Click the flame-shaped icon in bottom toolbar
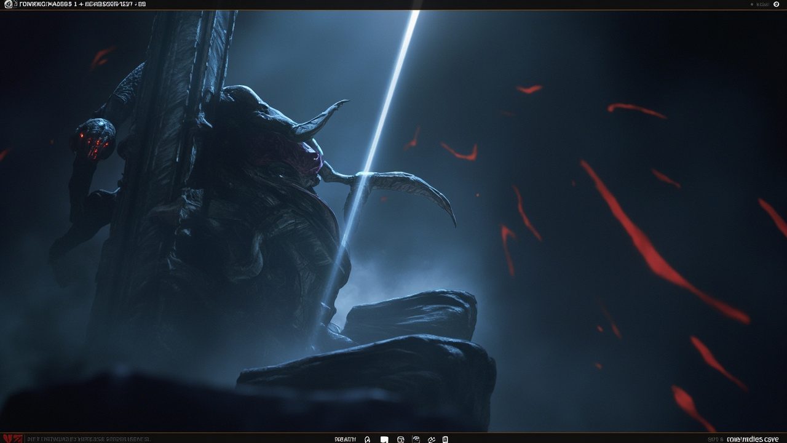 click(x=368, y=439)
